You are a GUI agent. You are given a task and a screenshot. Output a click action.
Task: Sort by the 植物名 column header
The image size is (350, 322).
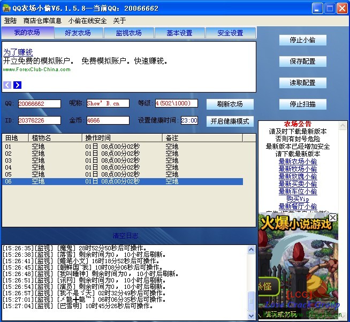55,138
